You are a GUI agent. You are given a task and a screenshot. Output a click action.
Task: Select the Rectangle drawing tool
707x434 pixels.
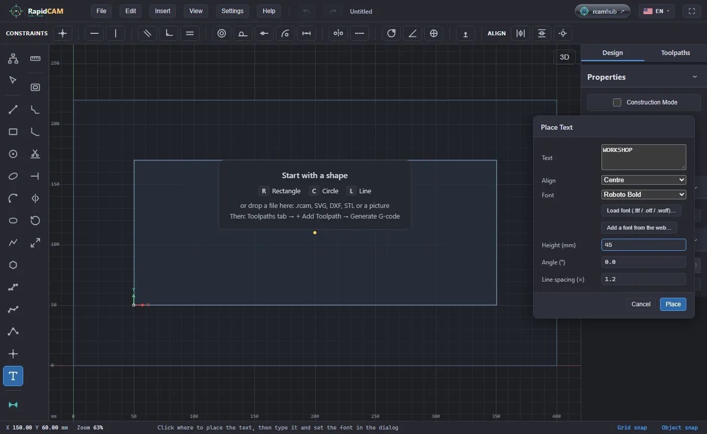point(13,132)
